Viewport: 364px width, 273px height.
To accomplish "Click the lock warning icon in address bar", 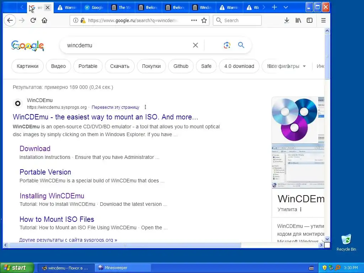I will 83,20.
